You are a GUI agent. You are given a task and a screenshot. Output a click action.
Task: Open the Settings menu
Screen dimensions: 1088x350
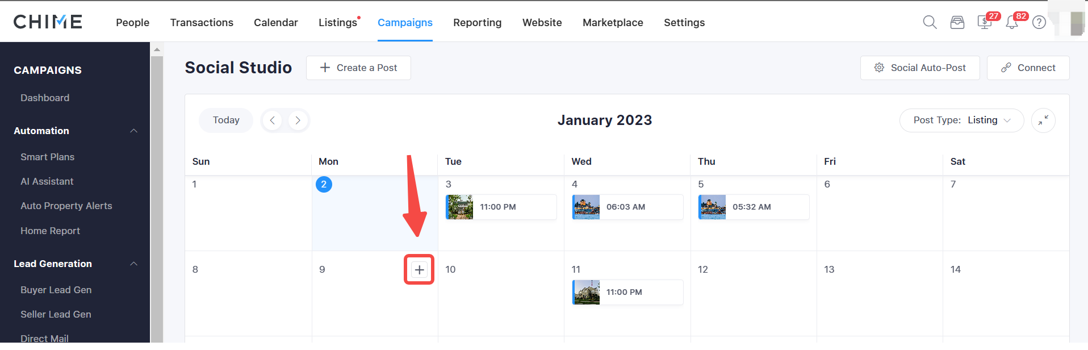pos(684,23)
